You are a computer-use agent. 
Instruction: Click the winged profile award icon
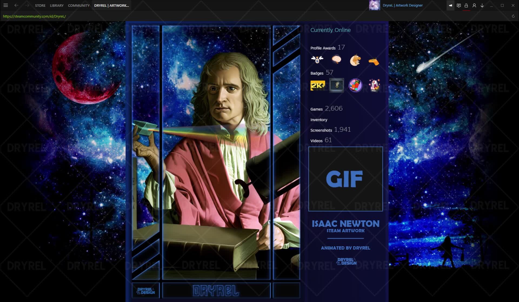click(317, 60)
